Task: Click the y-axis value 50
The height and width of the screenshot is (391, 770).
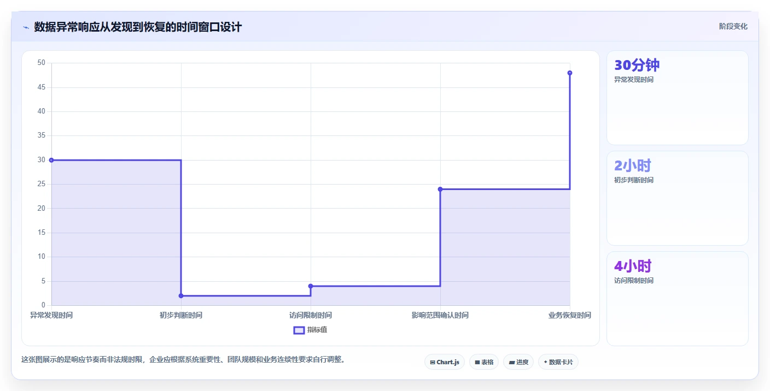Action: click(x=42, y=63)
